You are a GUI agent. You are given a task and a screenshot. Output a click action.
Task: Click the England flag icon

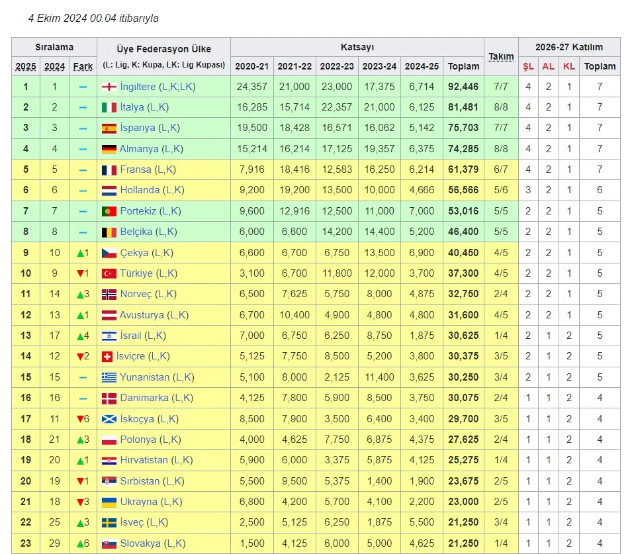pyautogui.click(x=109, y=86)
